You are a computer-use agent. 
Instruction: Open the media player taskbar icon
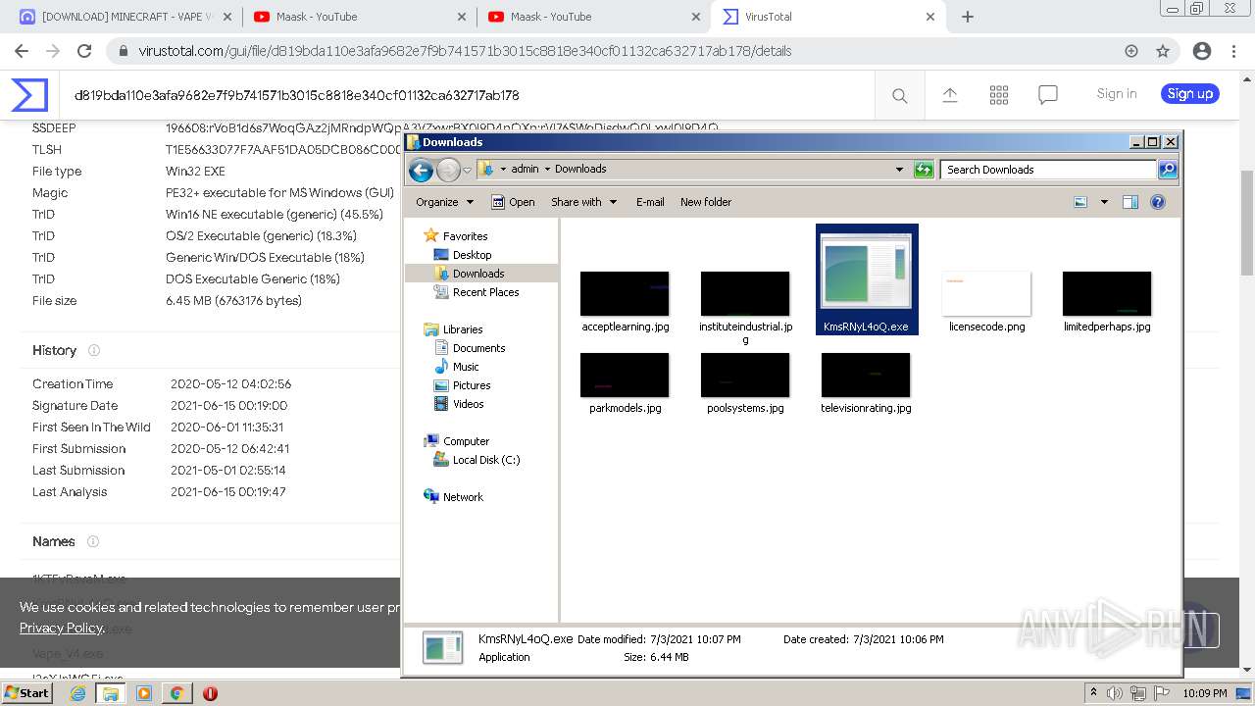click(x=144, y=693)
